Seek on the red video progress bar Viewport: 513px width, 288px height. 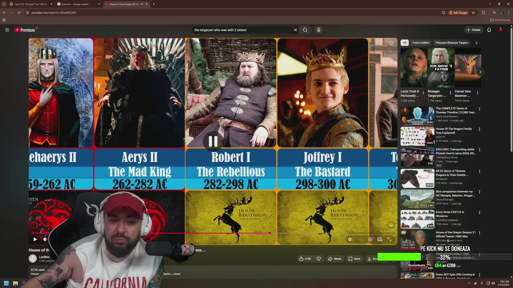point(213,233)
